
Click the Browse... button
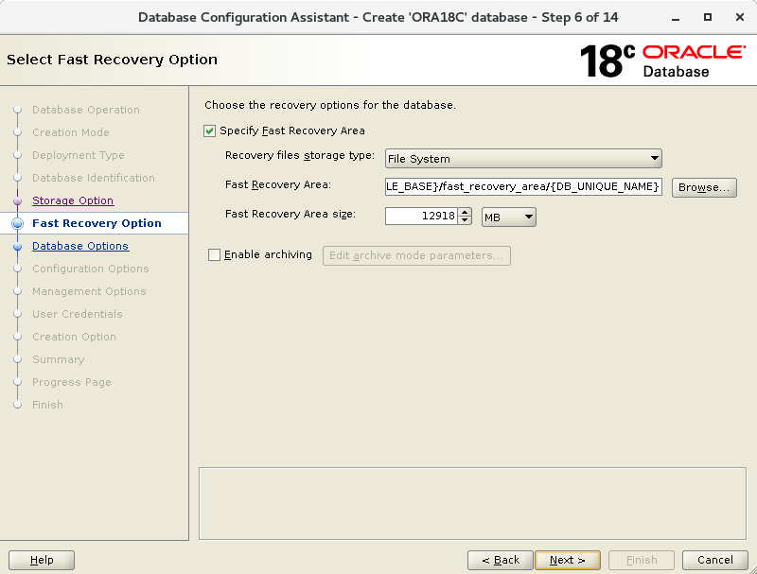click(704, 187)
